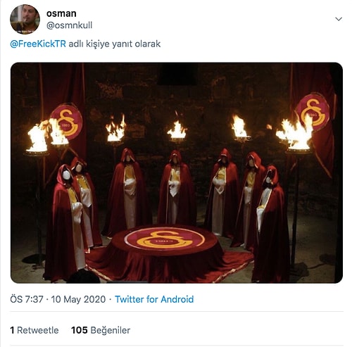The height and width of the screenshot is (347, 352).
Task: Open the Twitter for Android source link
Action: [154, 299]
